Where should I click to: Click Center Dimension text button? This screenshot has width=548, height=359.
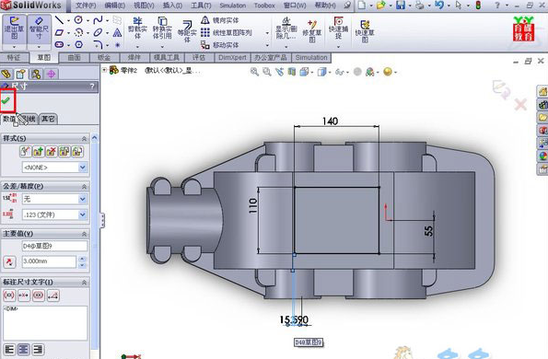pyautogui.click(x=24, y=295)
